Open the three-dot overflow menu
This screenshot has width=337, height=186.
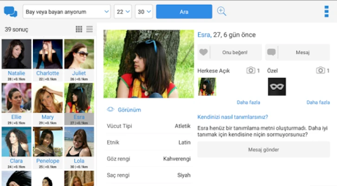[326, 12]
